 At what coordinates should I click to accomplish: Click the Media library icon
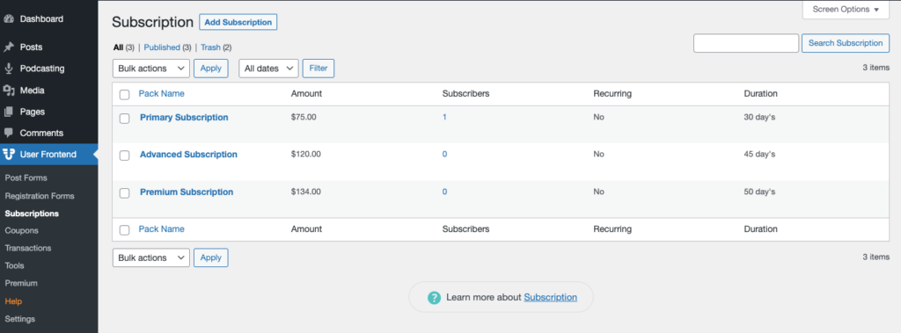click(9, 90)
